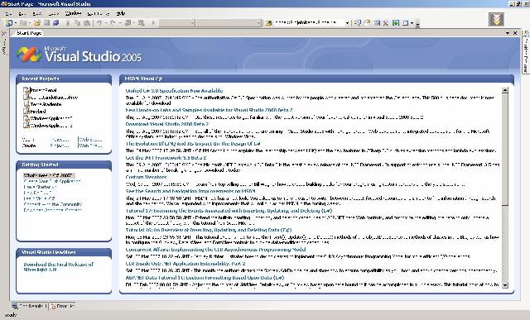Screen dimensions: 530x320
Task: Open the Solution Platforms combo box
Action: pyautogui.click(x=229, y=23)
